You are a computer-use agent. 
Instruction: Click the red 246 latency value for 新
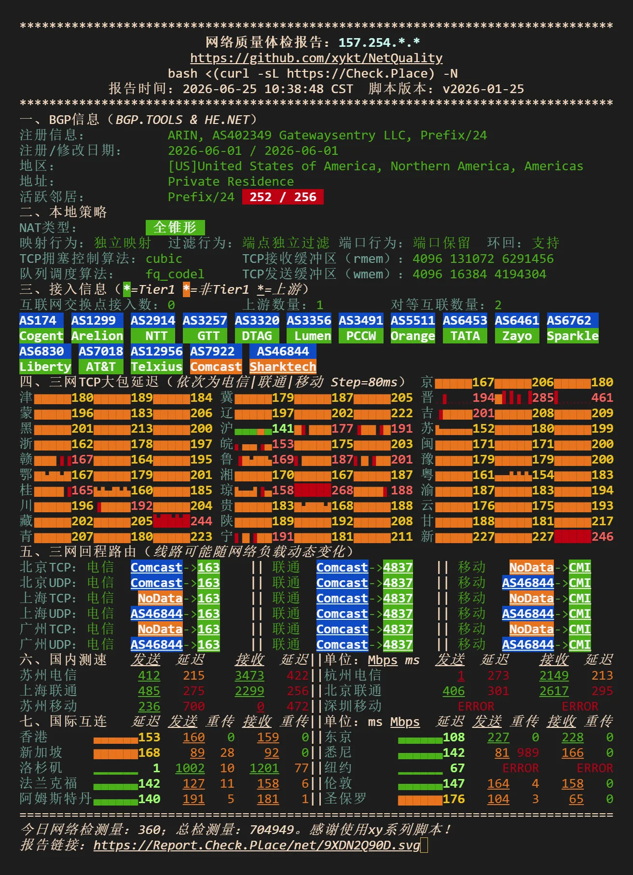602,536
